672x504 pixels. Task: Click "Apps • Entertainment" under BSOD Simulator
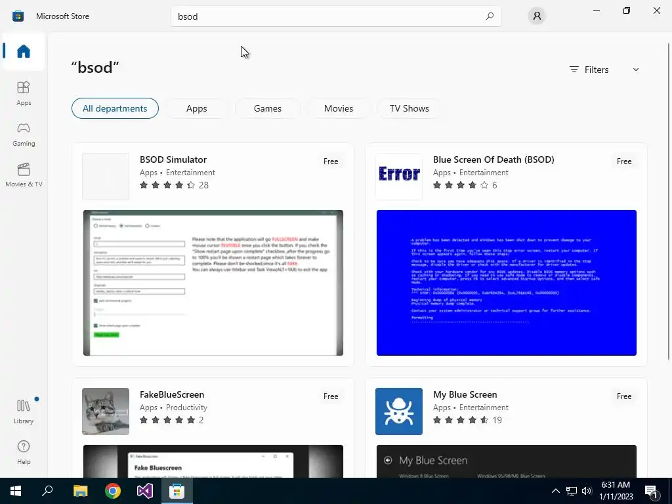coord(177,173)
